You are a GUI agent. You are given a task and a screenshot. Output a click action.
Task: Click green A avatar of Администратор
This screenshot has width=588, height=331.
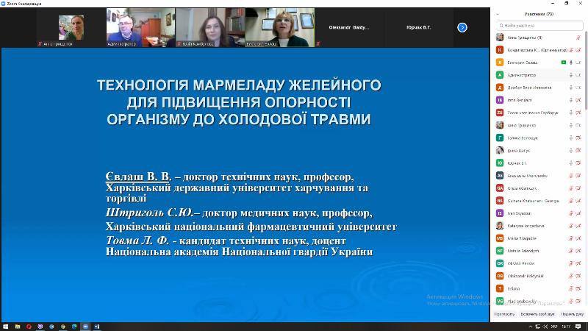pos(500,75)
